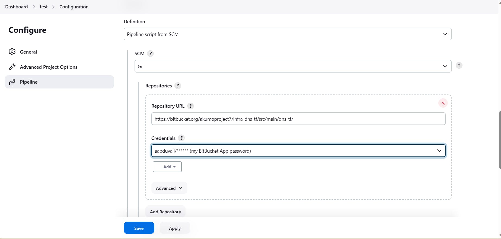Open Dashboard breadcrumb link
The image size is (501, 239).
coord(17,7)
